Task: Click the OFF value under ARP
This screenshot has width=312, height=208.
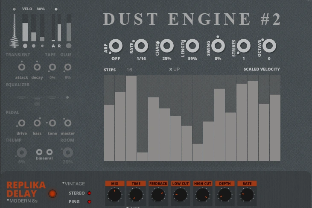Action: [116, 59]
